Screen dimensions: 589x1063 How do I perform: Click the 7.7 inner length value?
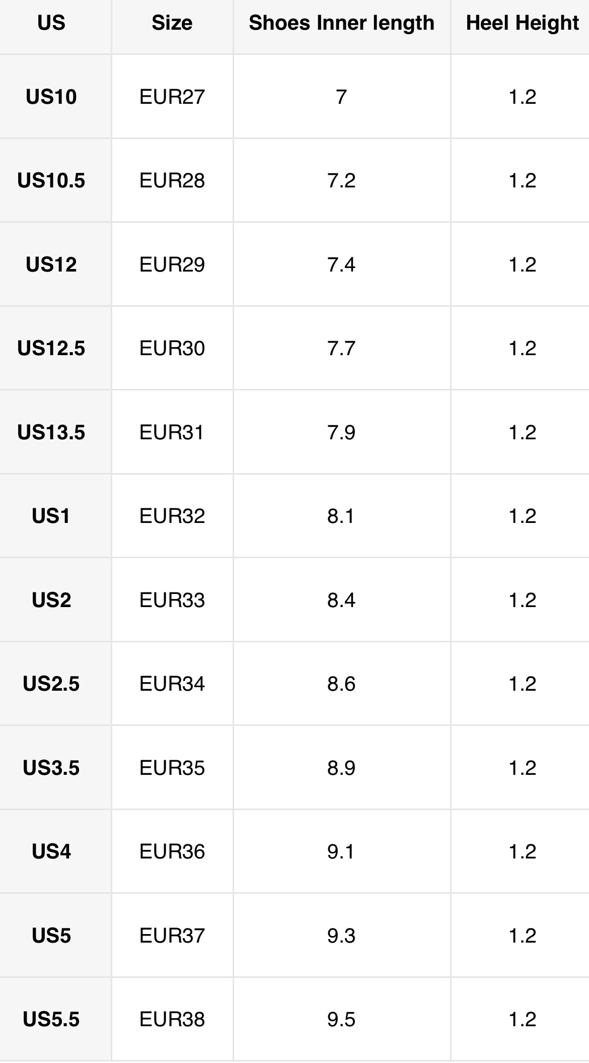click(341, 348)
